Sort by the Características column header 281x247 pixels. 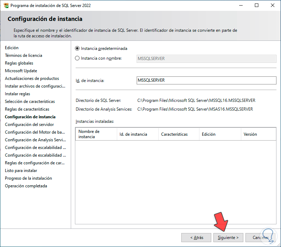pos(179,134)
